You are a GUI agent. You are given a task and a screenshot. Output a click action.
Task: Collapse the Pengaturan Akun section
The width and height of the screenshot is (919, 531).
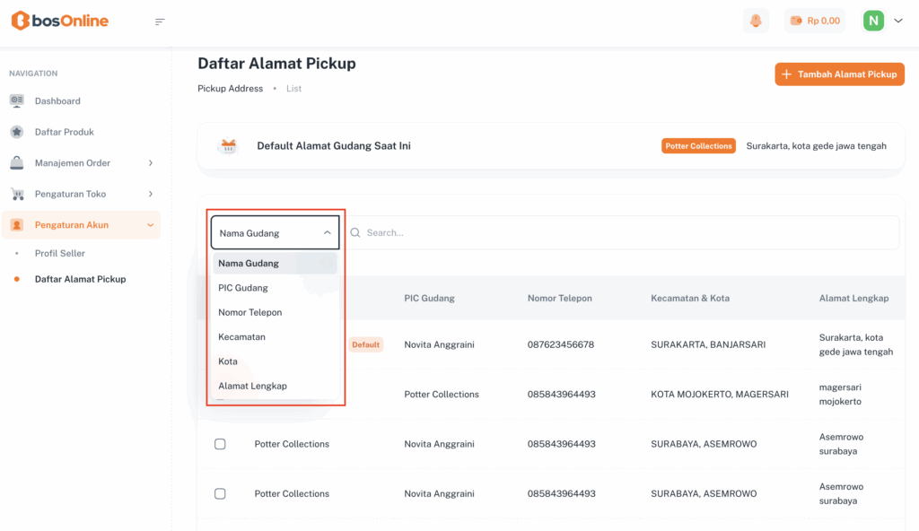pos(150,225)
